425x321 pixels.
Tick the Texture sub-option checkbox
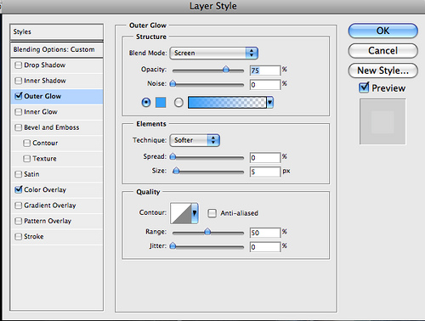point(26,159)
